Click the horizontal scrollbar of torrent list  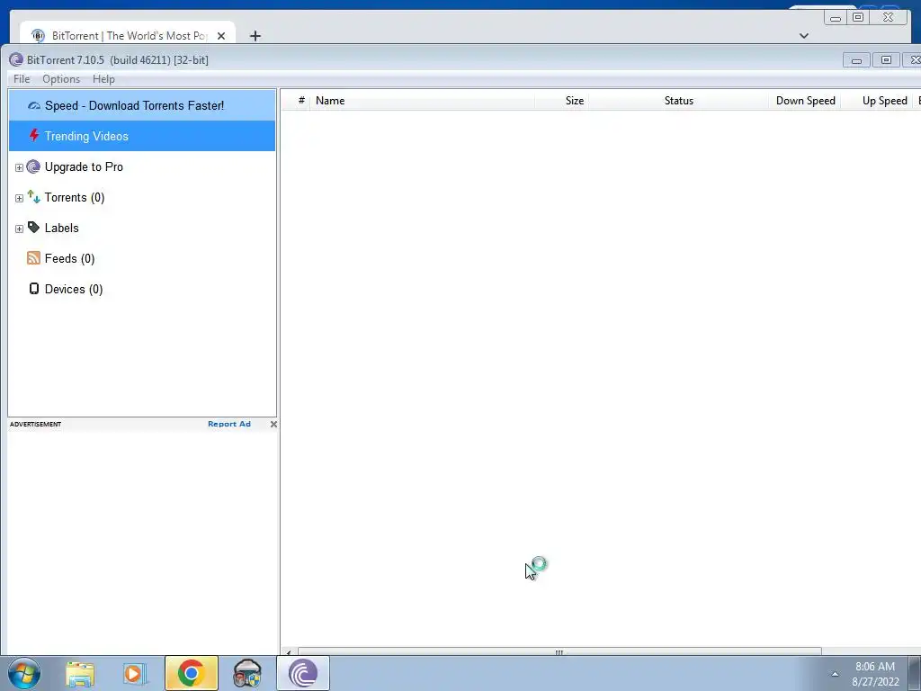[559, 652]
